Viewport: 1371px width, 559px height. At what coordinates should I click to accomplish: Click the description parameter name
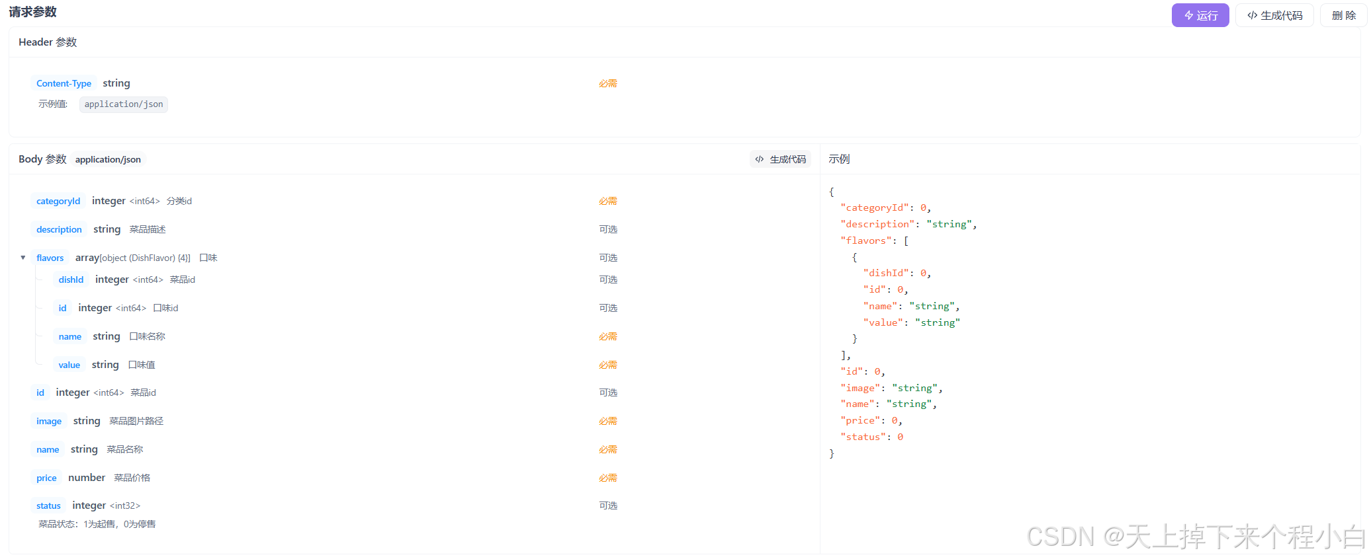(59, 229)
